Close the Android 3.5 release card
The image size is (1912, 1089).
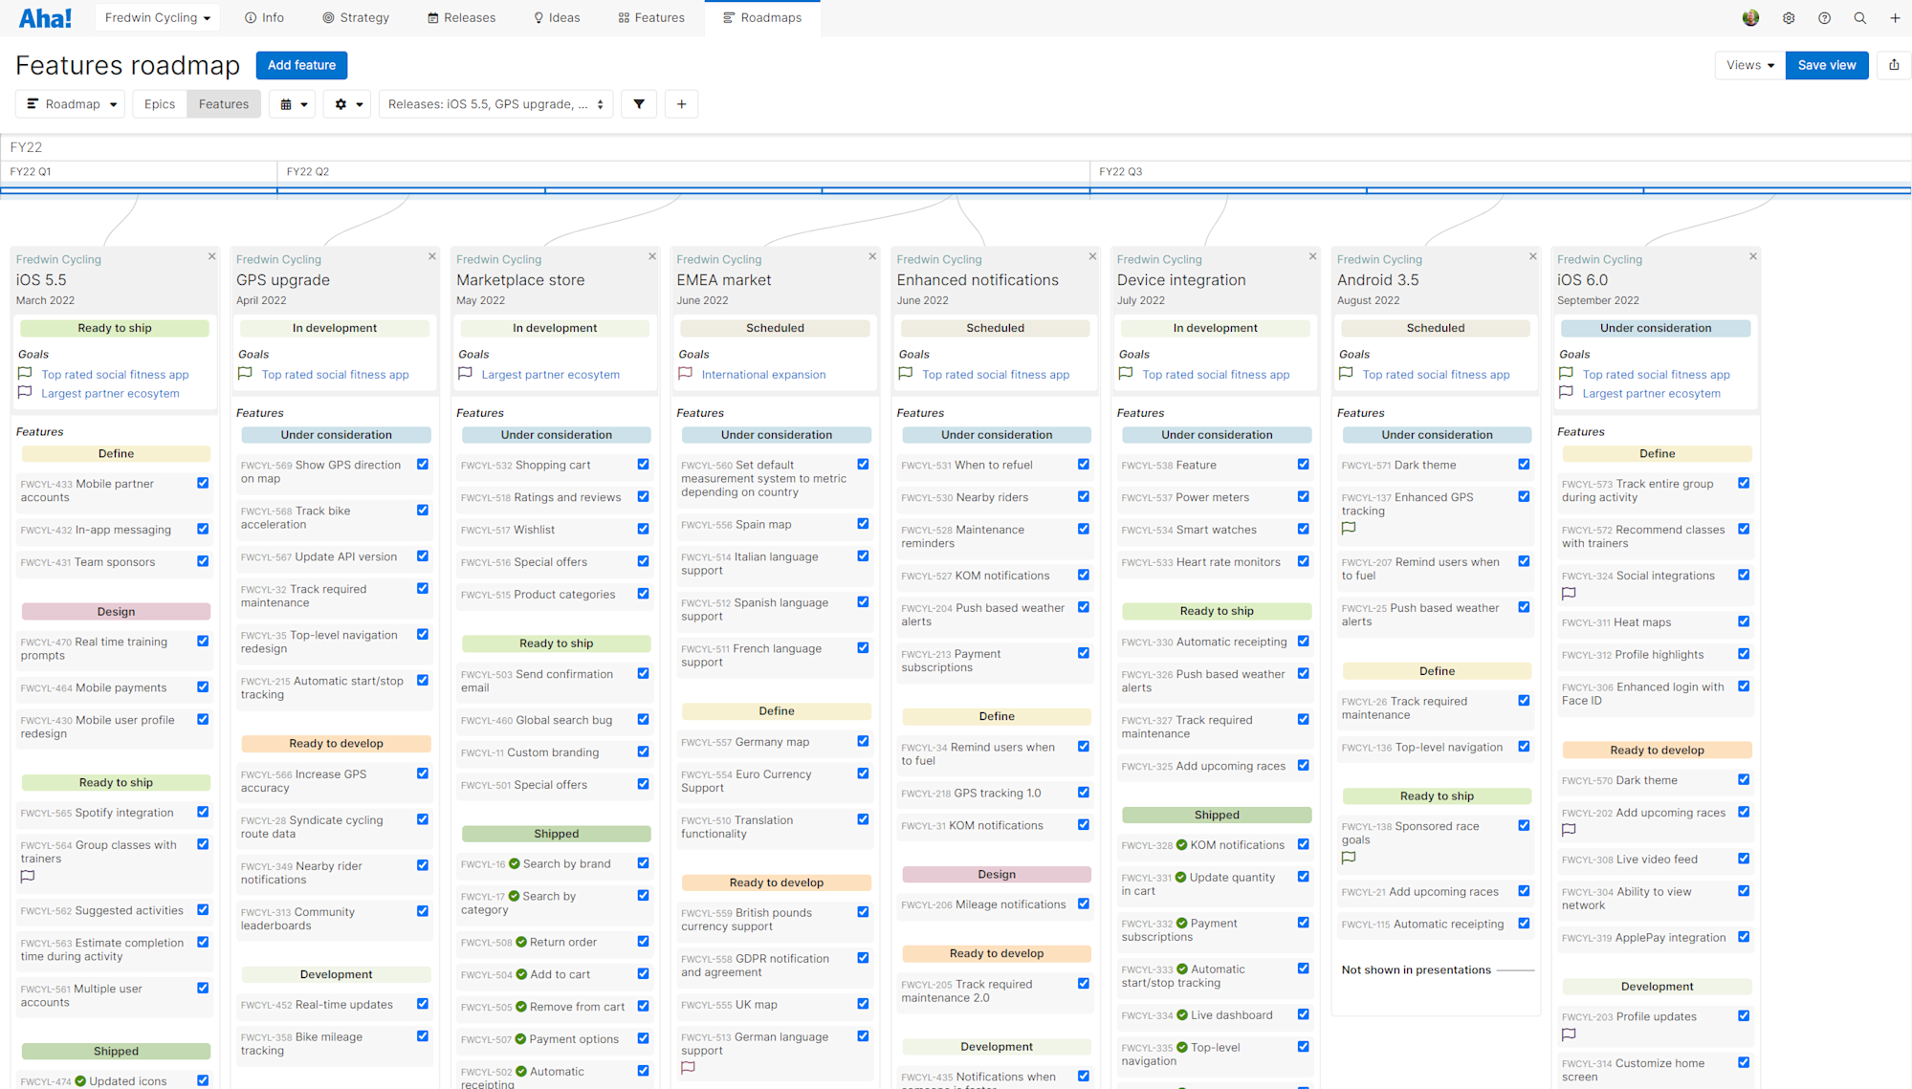[x=1532, y=256]
